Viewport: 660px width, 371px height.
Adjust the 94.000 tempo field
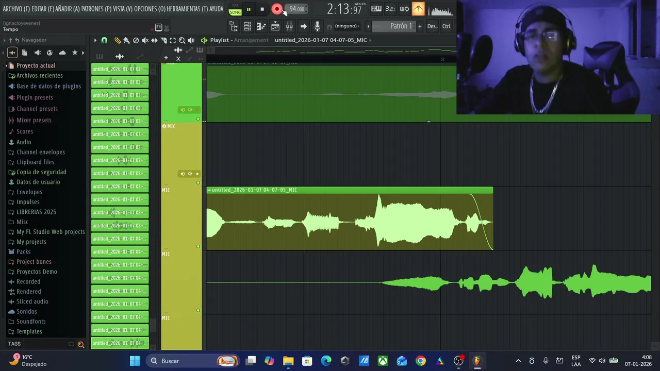(296, 9)
